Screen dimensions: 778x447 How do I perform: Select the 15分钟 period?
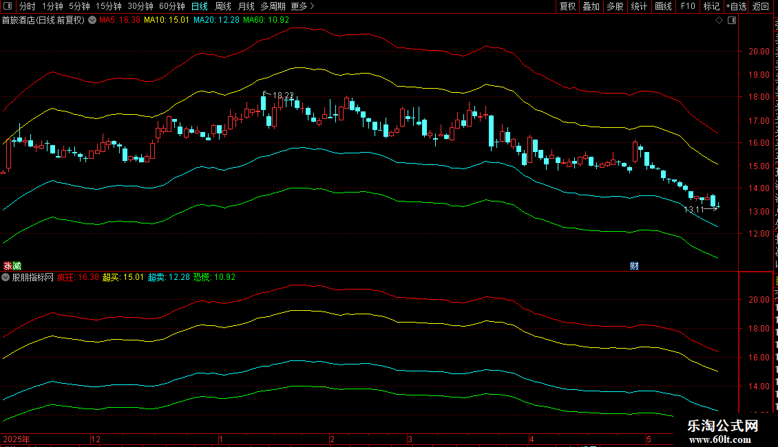pos(108,6)
